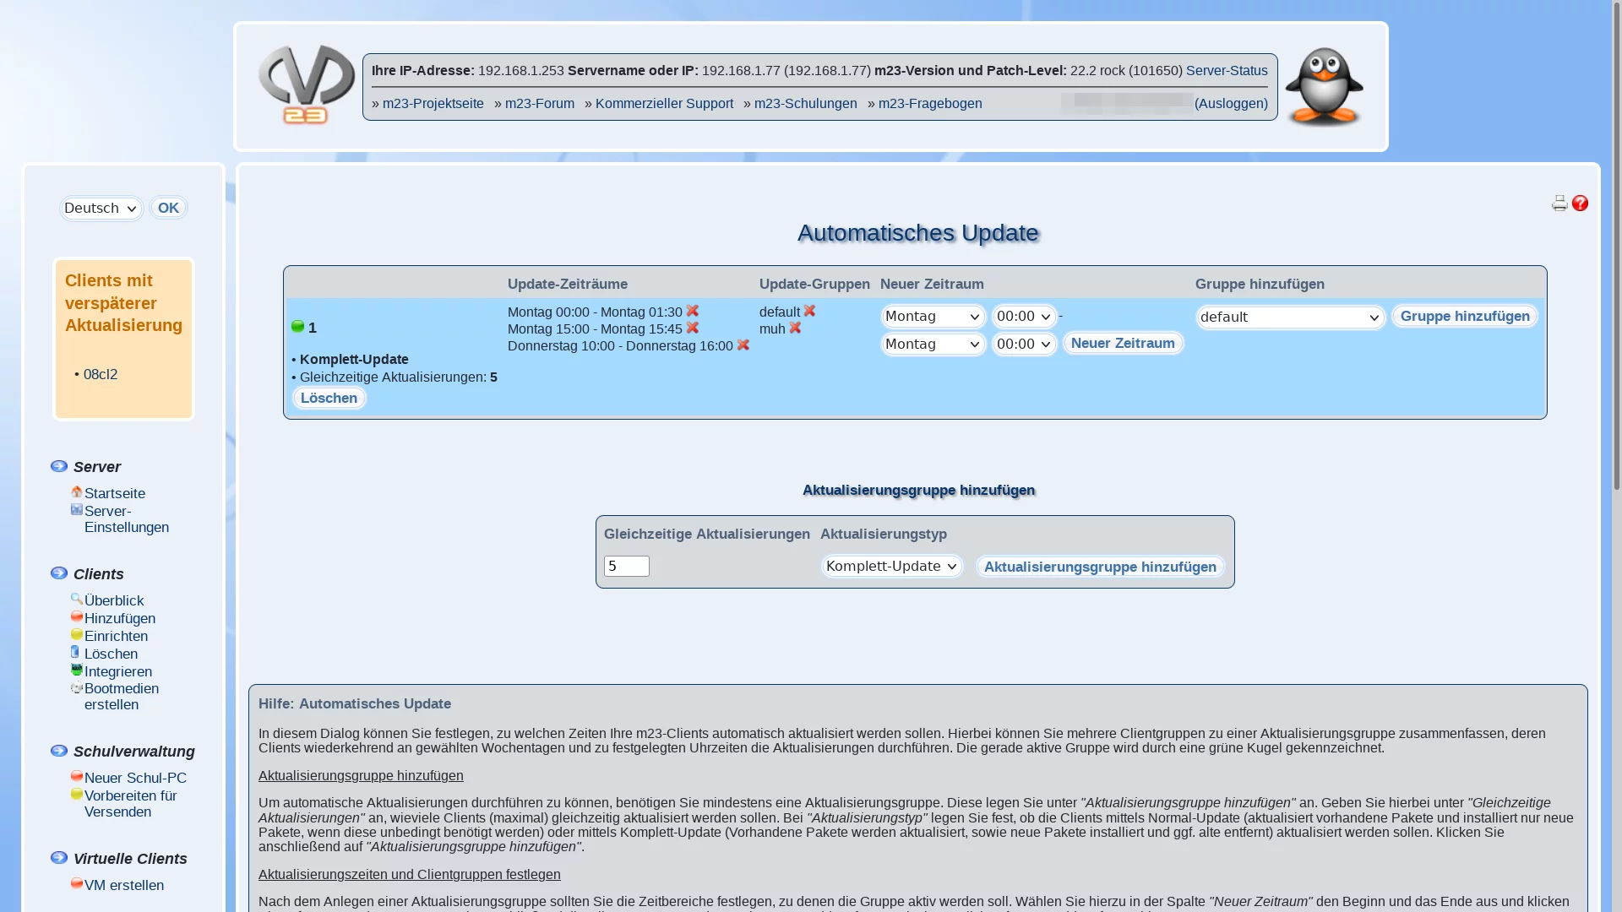Click the Bootmedien erstellen icon
Screen dimensions: 1622x912
point(77,687)
